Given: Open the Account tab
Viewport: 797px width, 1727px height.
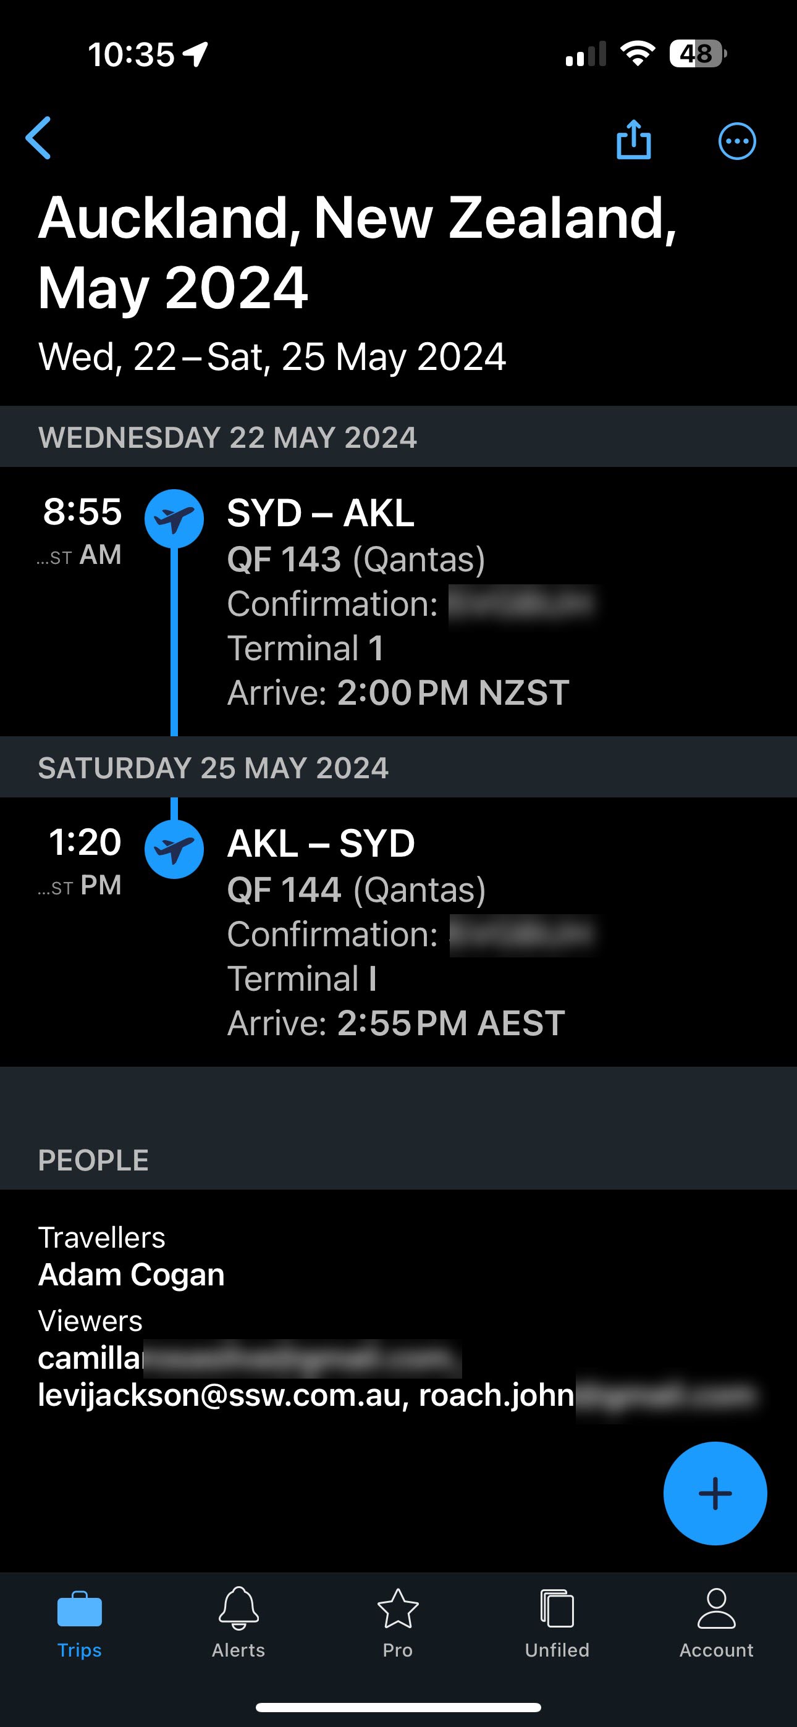Looking at the screenshot, I should (716, 1623).
